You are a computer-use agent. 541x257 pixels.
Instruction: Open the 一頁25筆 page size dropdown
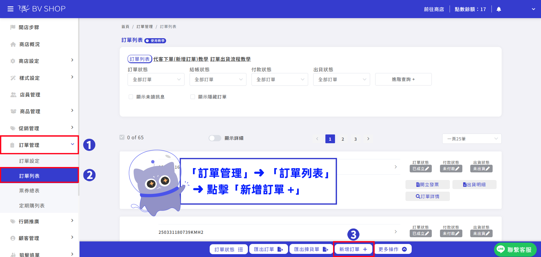pyautogui.click(x=472, y=139)
